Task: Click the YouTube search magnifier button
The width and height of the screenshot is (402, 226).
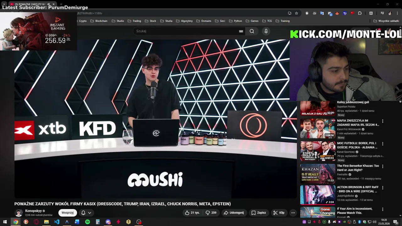Action: (252, 31)
